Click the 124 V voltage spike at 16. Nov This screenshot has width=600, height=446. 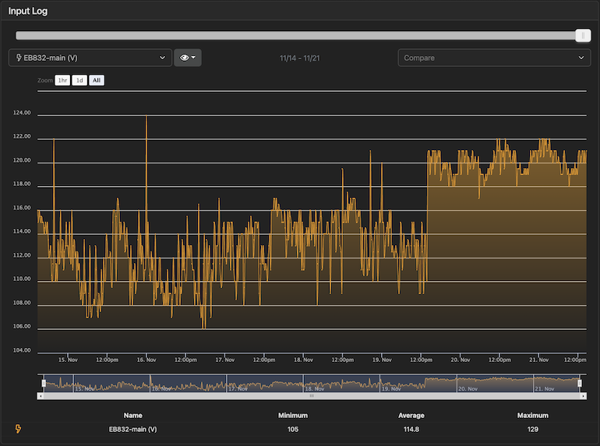click(146, 117)
